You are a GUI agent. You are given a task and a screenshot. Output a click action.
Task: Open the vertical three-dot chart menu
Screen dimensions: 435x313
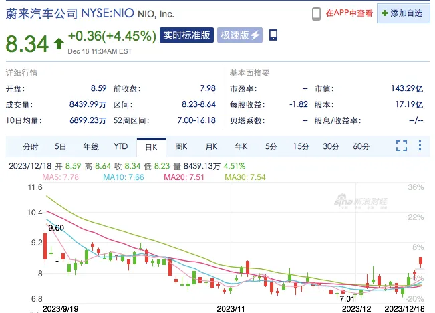tap(420, 146)
